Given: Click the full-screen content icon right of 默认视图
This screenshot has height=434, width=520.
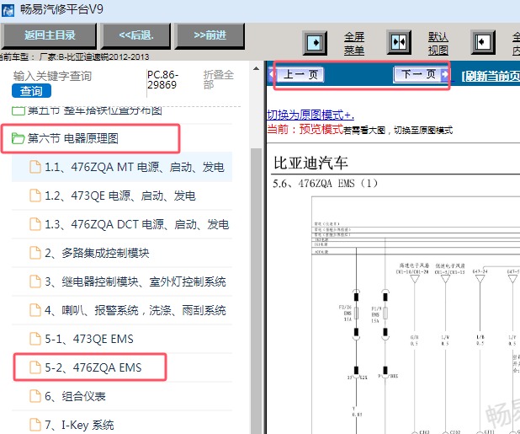Looking at the screenshot, I should (483, 42).
